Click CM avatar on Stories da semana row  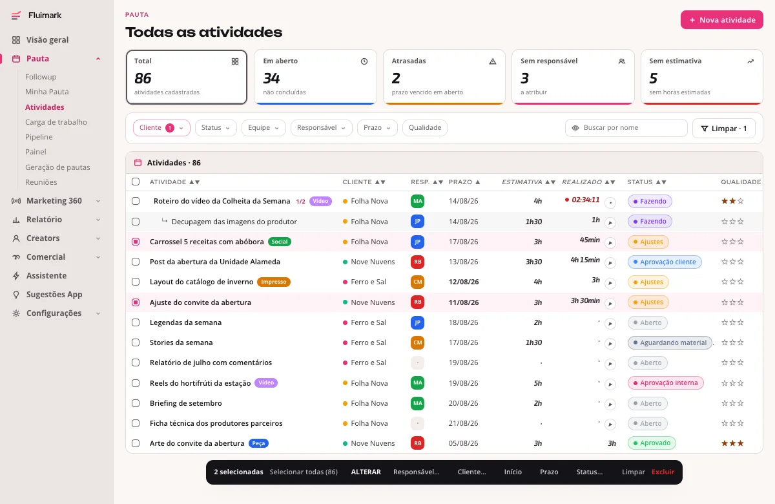[417, 342]
